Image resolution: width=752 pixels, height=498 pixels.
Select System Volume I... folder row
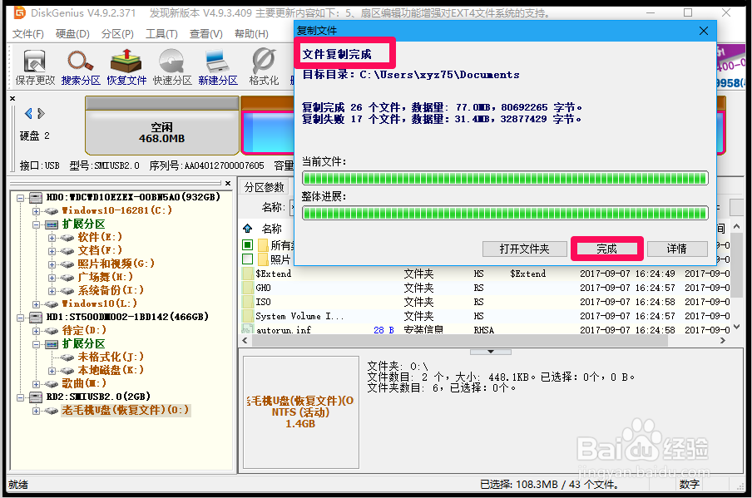pyautogui.click(x=484, y=317)
